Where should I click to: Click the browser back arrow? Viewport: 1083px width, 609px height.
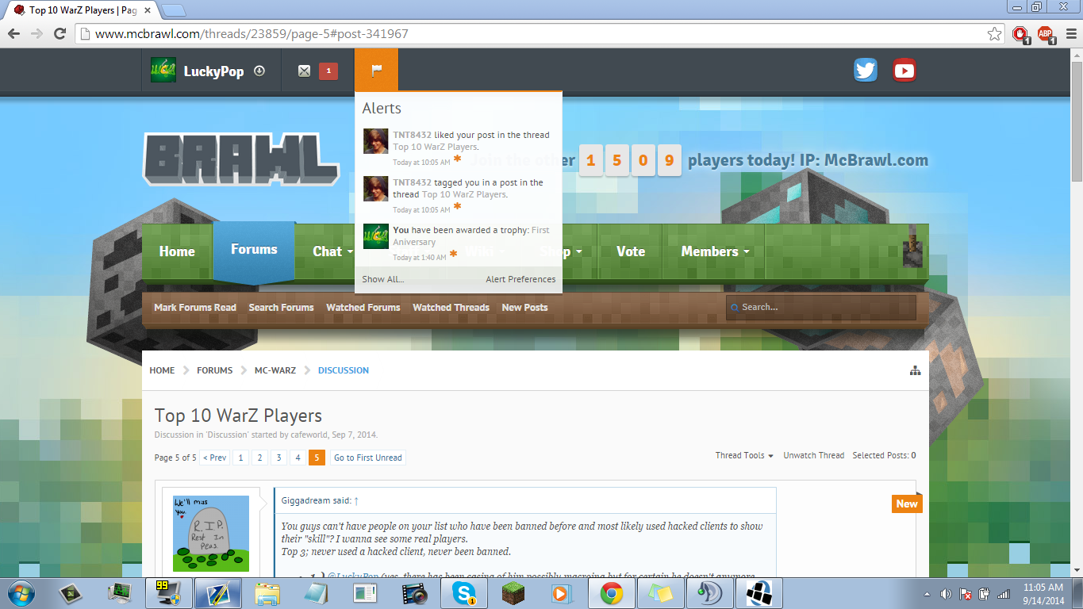tap(13, 34)
